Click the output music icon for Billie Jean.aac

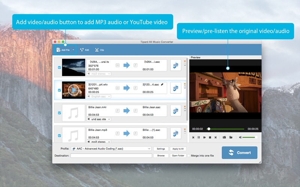coord(135,111)
